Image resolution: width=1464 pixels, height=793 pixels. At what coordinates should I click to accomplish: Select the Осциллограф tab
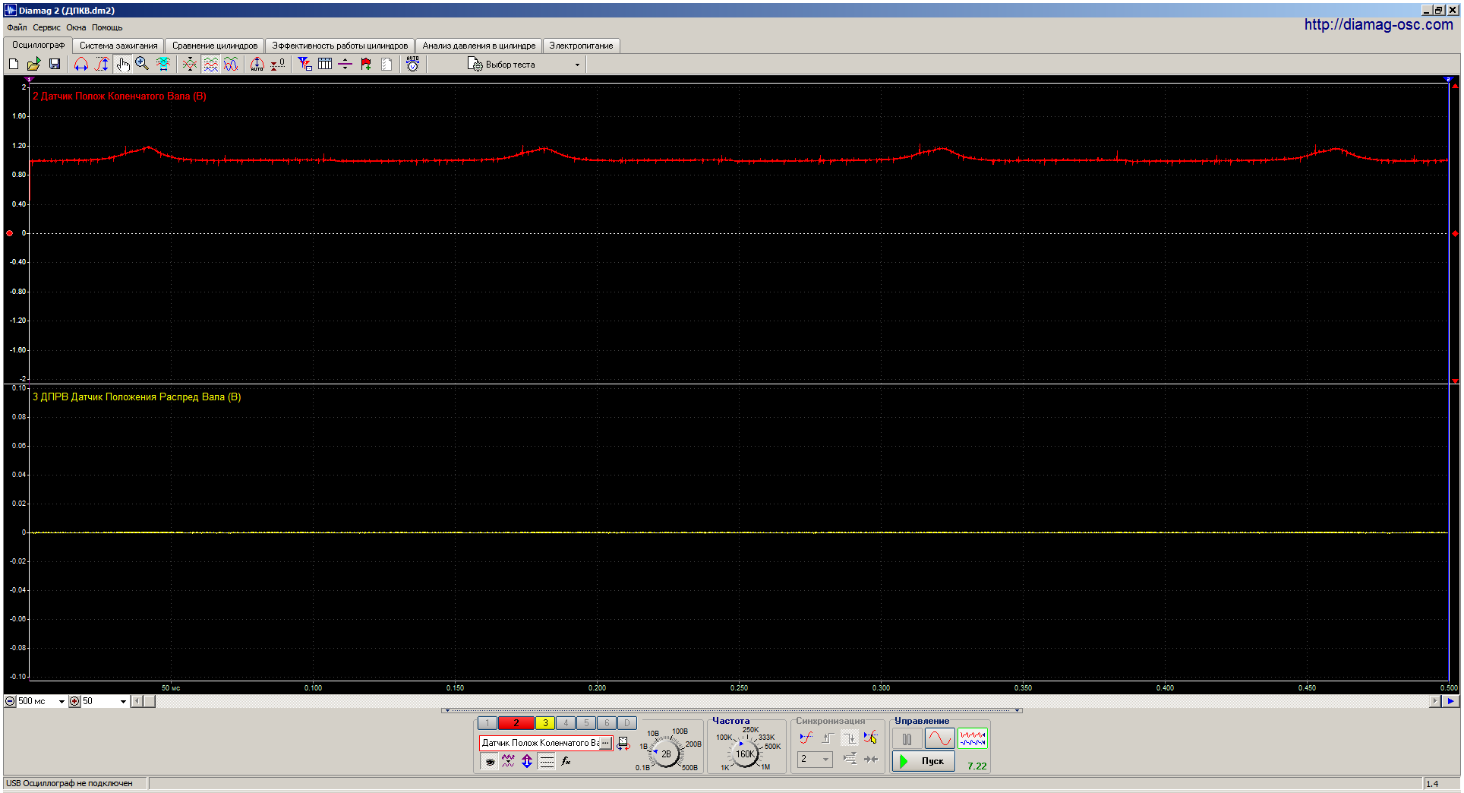pyautogui.click(x=38, y=45)
